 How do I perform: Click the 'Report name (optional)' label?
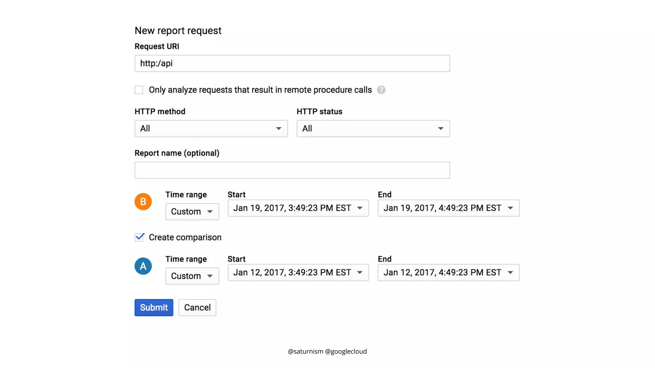[x=177, y=153]
